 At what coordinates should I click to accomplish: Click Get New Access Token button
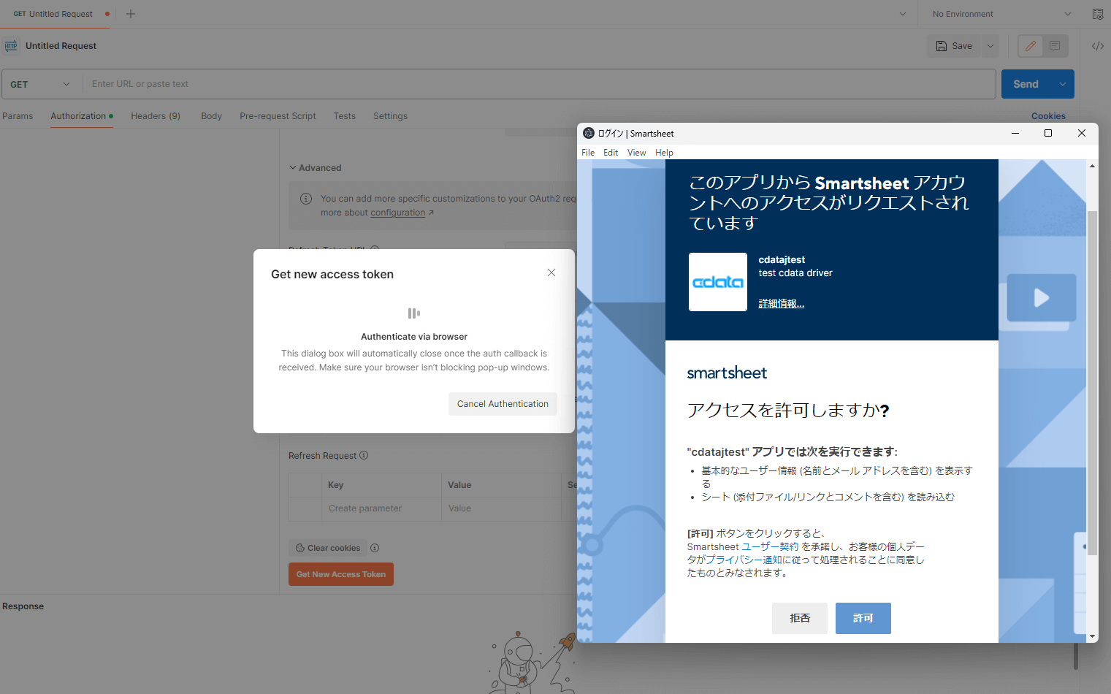click(x=341, y=574)
